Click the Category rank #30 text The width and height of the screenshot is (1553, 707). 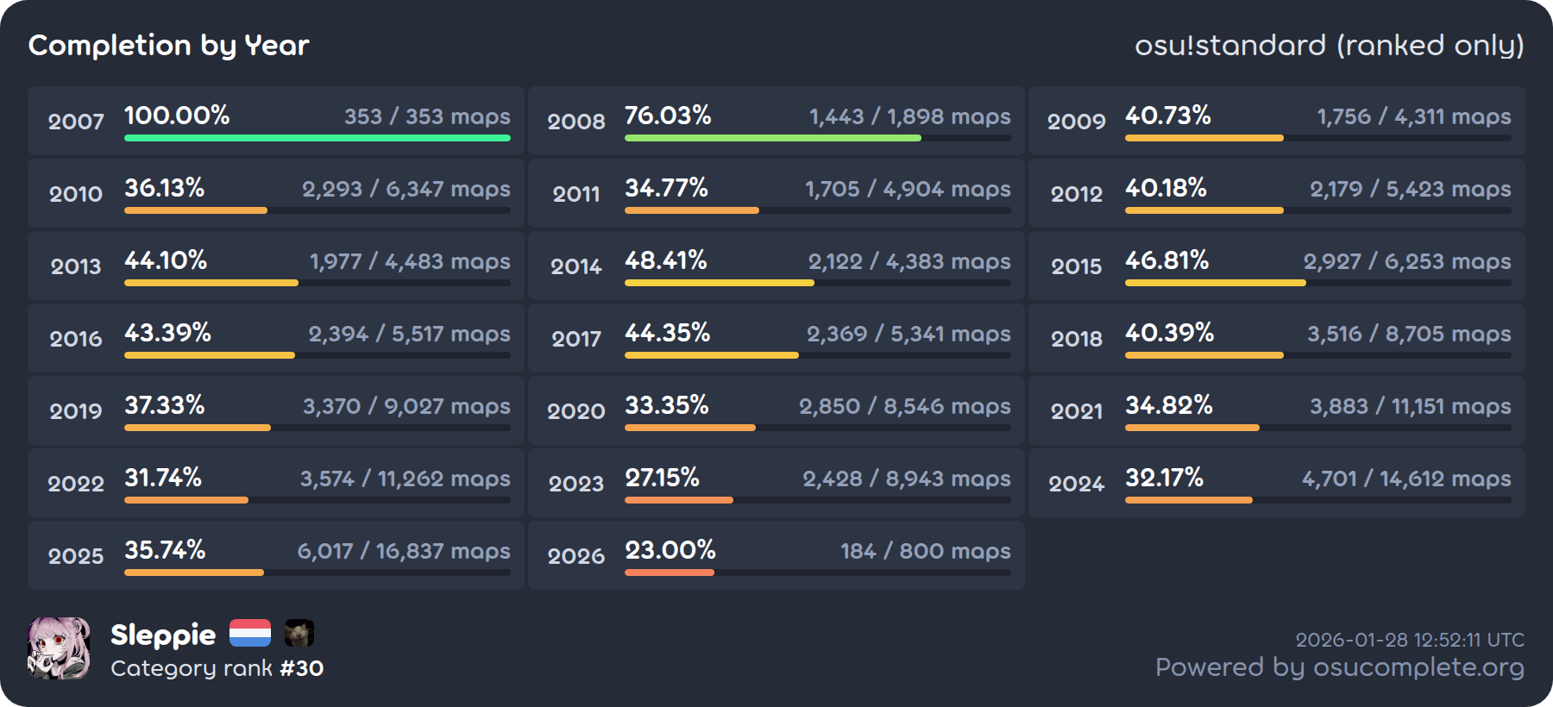tap(217, 668)
